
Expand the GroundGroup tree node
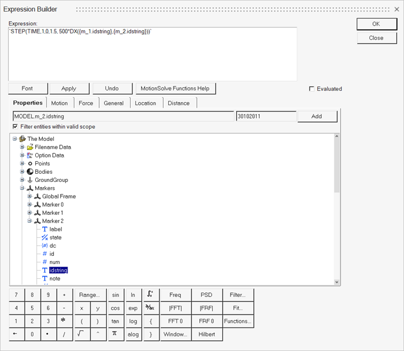point(22,180)
